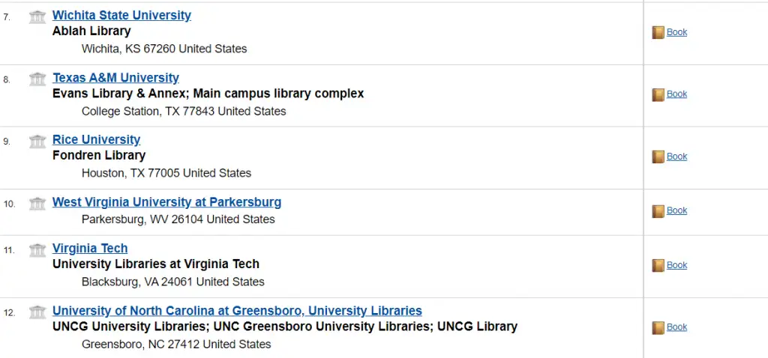Open the Wichita State University link
Screen dimensions: 768x358
click(121, 16)
